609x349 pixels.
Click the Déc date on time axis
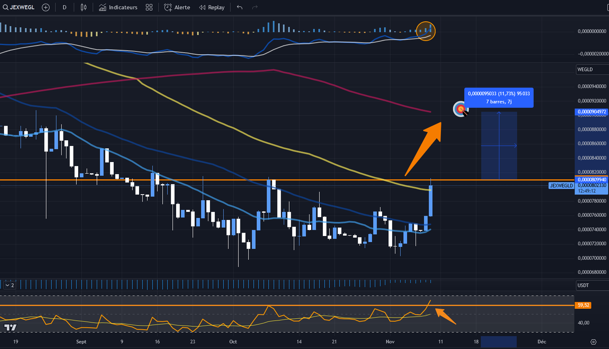[x=542, y=341]
